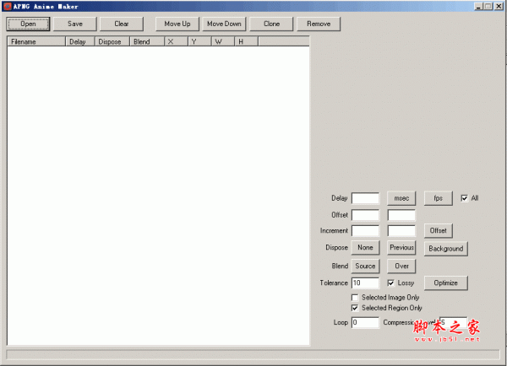Image resolution: width=507 pixels, height=366 pixels.
Task: Remove the selected frame
Action: (319, 24)
